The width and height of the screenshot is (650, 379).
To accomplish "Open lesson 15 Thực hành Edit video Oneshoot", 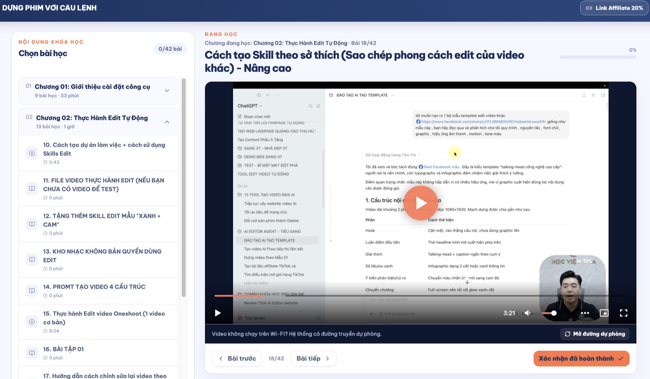I will (x=98, y=322).
